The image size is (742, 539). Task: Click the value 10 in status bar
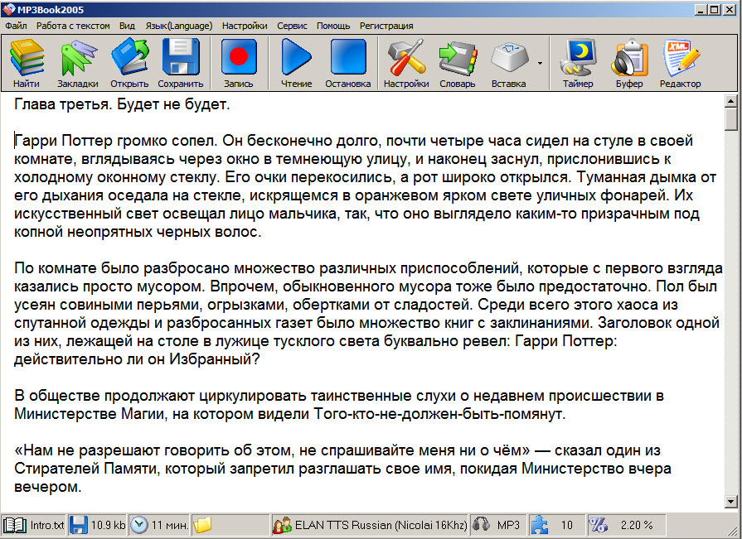[x=566, y=525]
